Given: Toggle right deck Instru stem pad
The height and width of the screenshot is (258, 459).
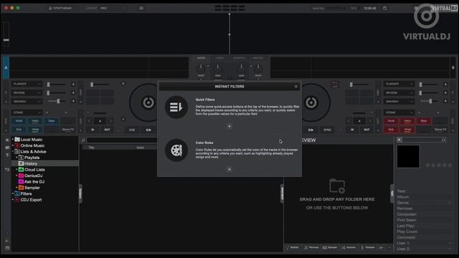Looking at the screenshot, I should [407, 121].
